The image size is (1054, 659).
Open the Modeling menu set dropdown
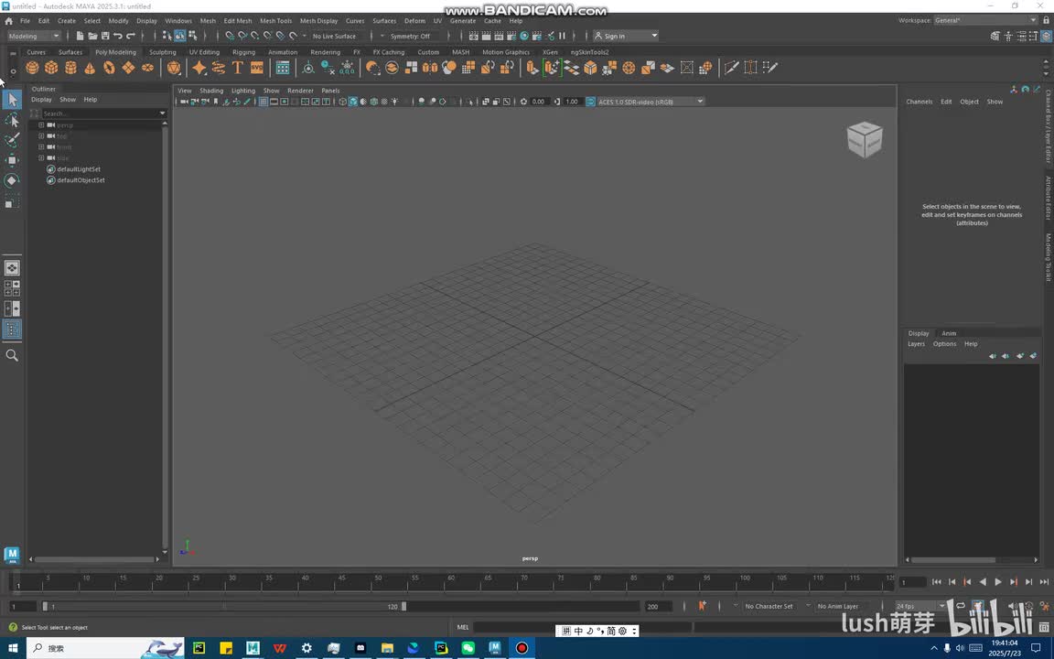click(34, 36)
